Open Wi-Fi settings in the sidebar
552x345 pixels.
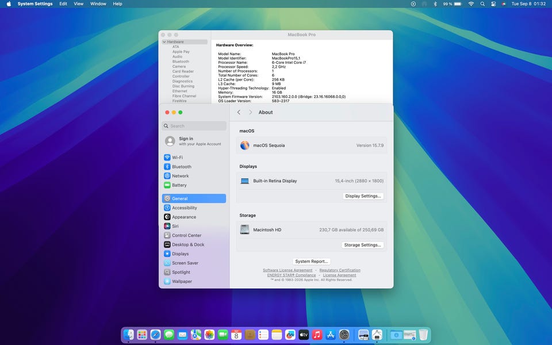pyautogui.click(x=194, y=158)
